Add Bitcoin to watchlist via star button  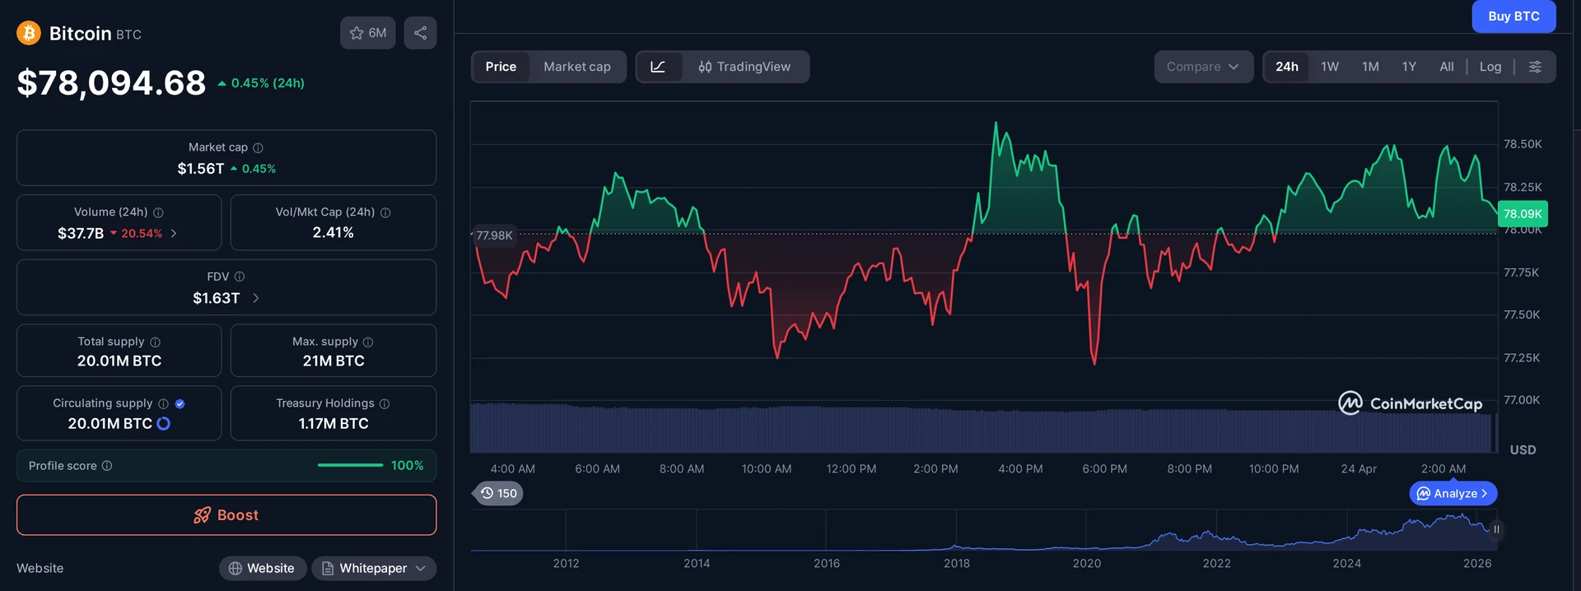coord(368,33)
